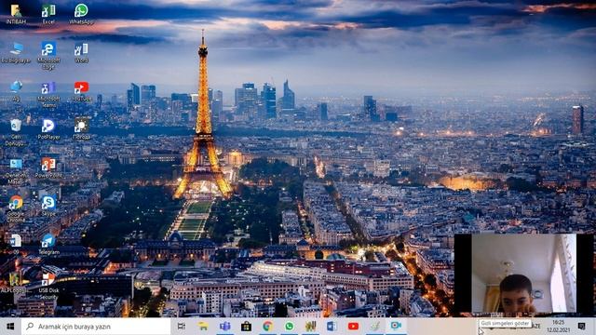Open Task View from the taskbar
Image resolution: width=596 pixels, height=335 pixels.
[x=182, y=327]
